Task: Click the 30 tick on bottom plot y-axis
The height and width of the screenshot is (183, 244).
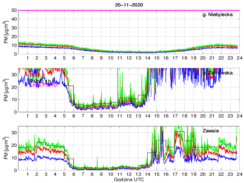Action: 13,133
